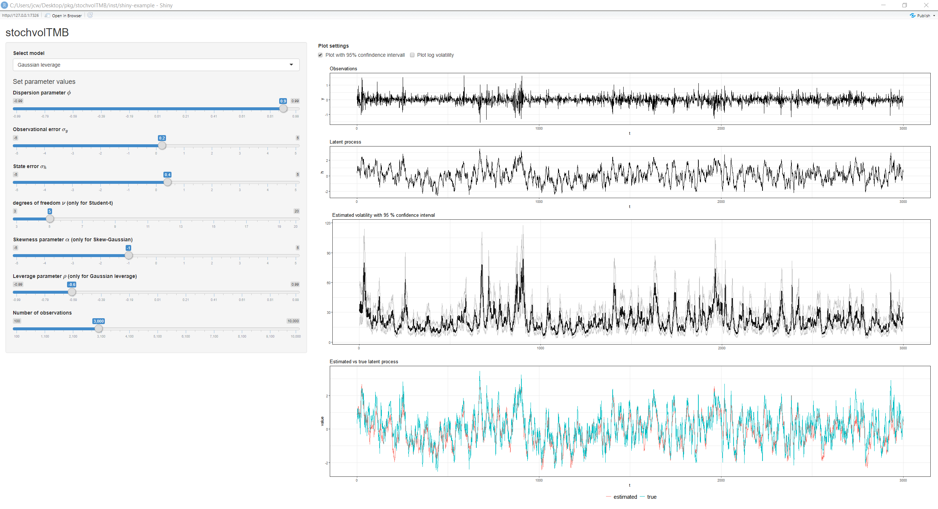Screen dimensions: 938x509
Task: Uncheck Plot with 95% confidence interval
Action: tap(321, 55)
